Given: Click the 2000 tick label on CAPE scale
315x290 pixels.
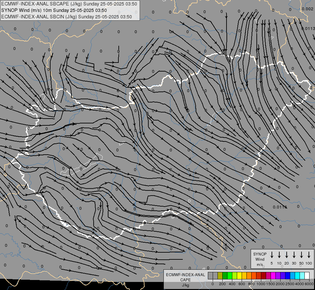Looking at the screenshot, I should click(x=280, y=284).
